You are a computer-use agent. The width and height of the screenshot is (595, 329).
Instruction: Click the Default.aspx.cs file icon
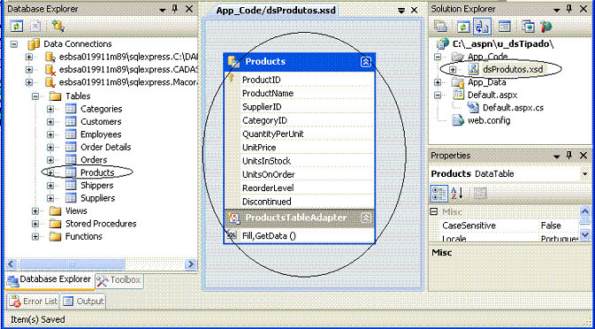tap(473, 108)
